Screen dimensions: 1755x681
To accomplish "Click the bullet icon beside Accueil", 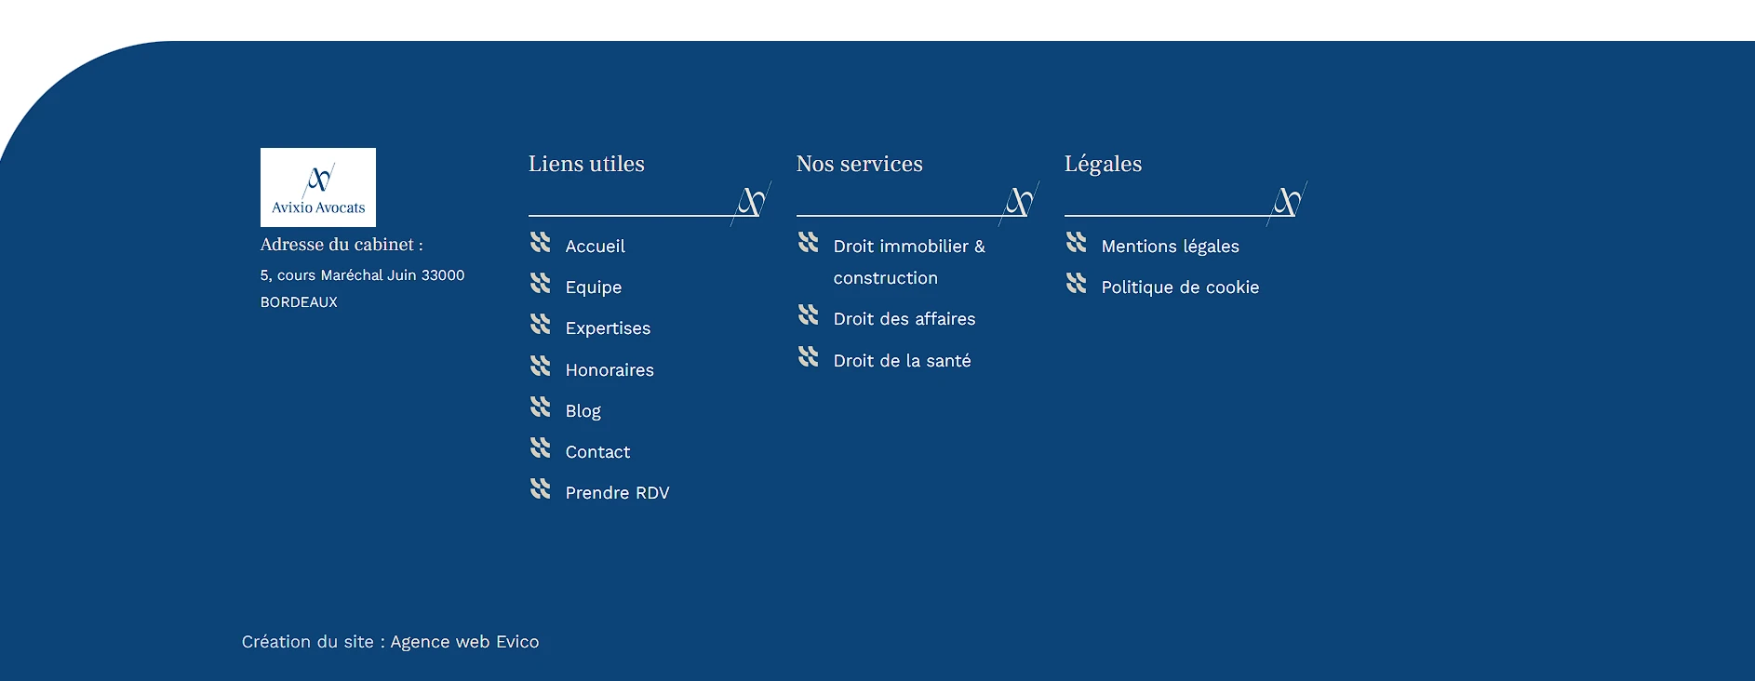I will tap(540, 243).
